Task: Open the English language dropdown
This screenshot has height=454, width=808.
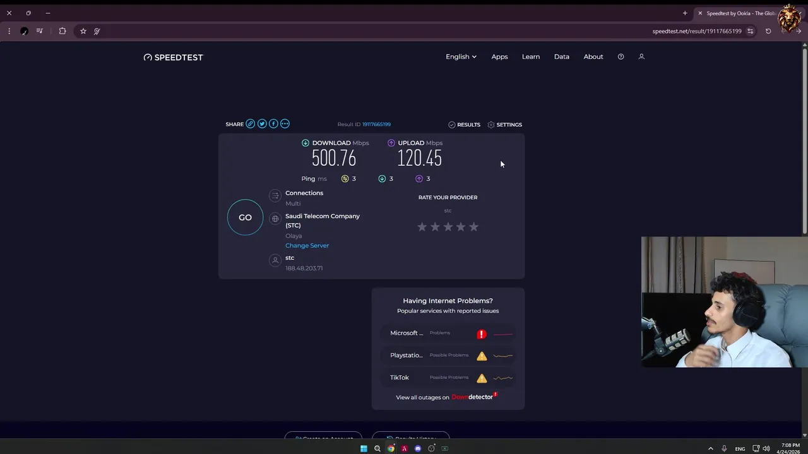Action: pyautogui.click(x=461, y=57)
